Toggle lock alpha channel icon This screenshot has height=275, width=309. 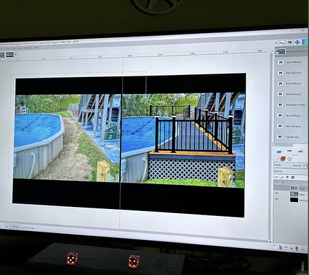coord(292,177)
